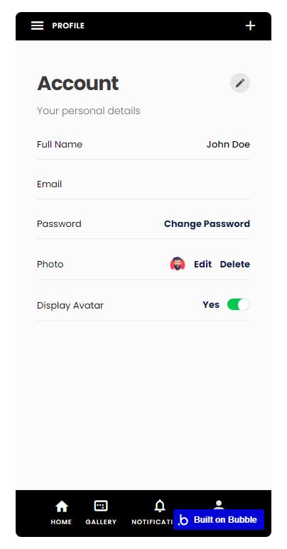Click Change Password

(207, 223)
